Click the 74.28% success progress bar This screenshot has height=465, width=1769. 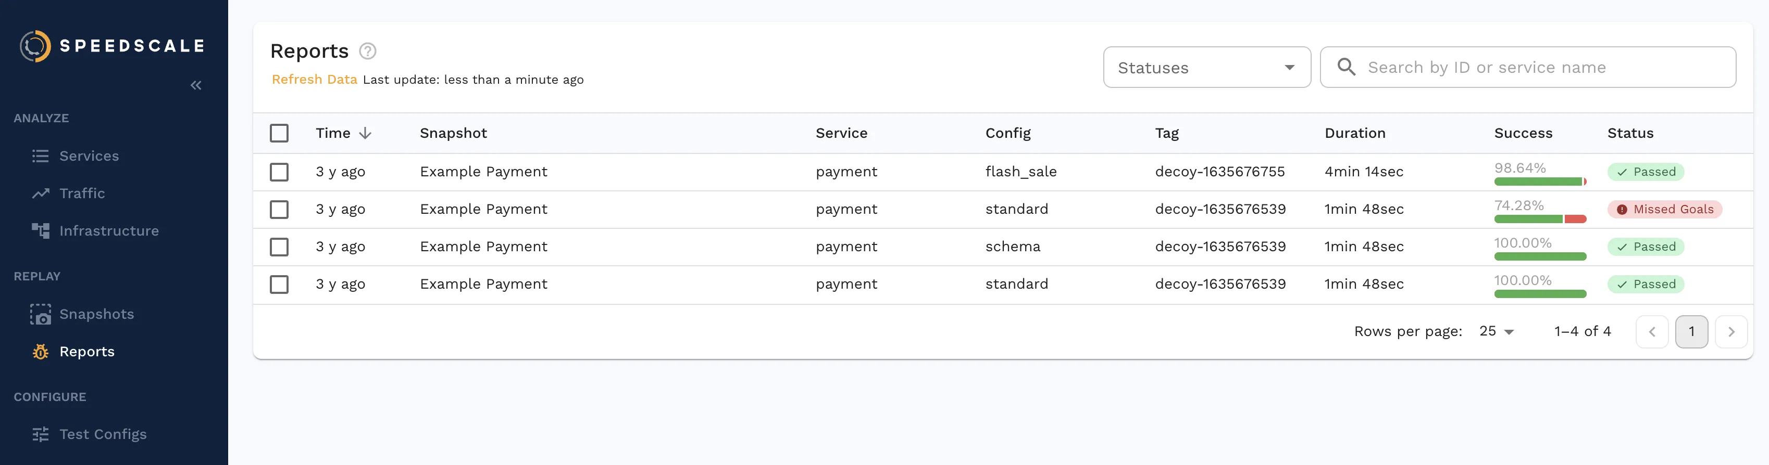coord(1540,219)
